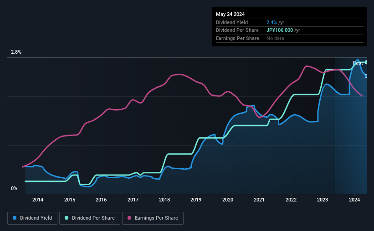This screenshot has width=374, height=231.
Task: Click the 0% y-axis label
Action: [x=14, y=188]
